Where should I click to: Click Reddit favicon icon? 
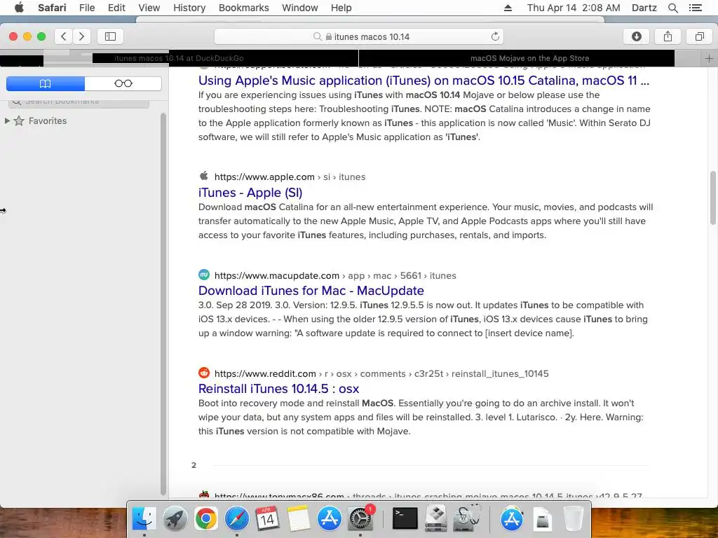point(204,373)
